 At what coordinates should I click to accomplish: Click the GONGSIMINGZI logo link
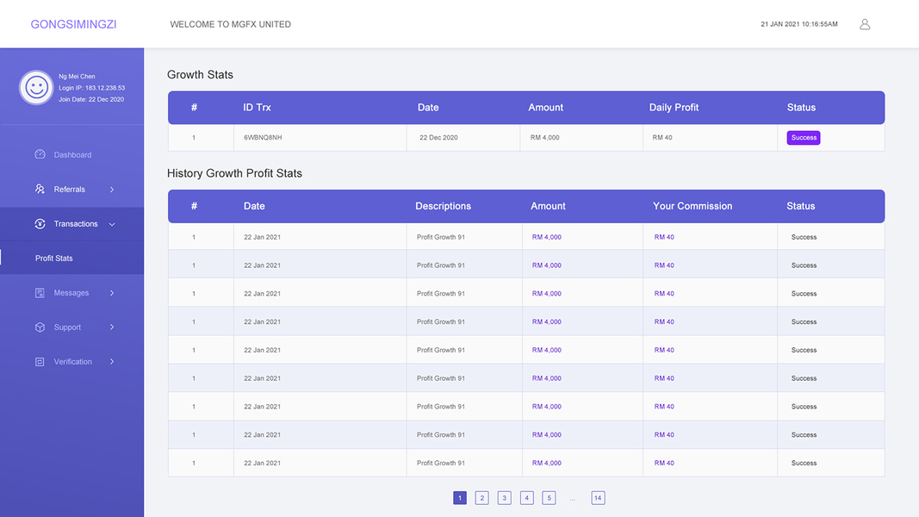coord(73,24)
